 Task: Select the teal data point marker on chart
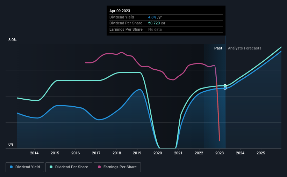tap(225, 86)
